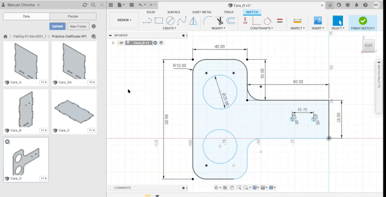386x197 pixels.
Task: Pick the Center Diameter Circle tool
Action: (170, 21)
